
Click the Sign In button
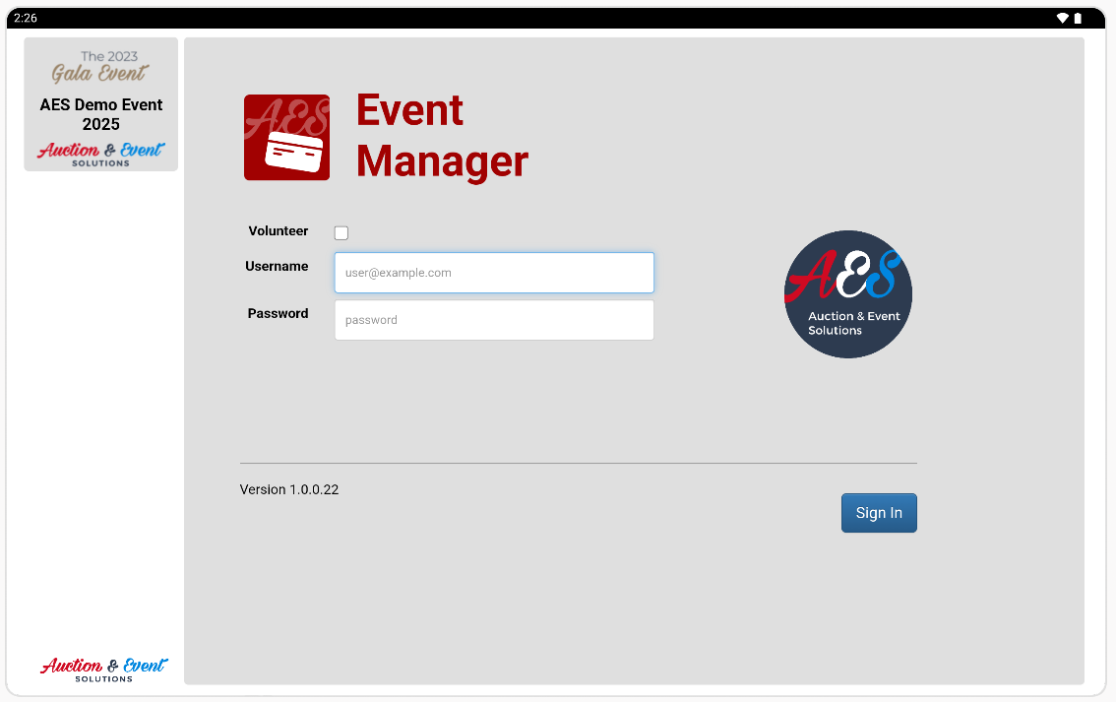879,513
